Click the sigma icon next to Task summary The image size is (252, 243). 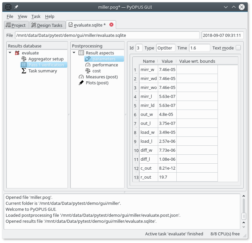tap(24, 71)
